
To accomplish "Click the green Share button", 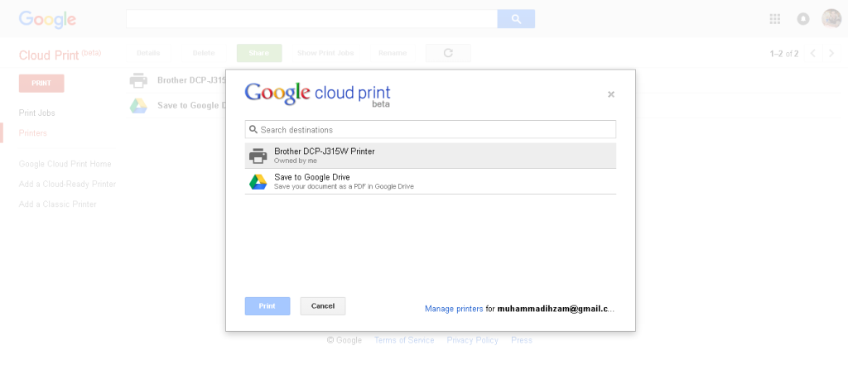I will point(259,53).
